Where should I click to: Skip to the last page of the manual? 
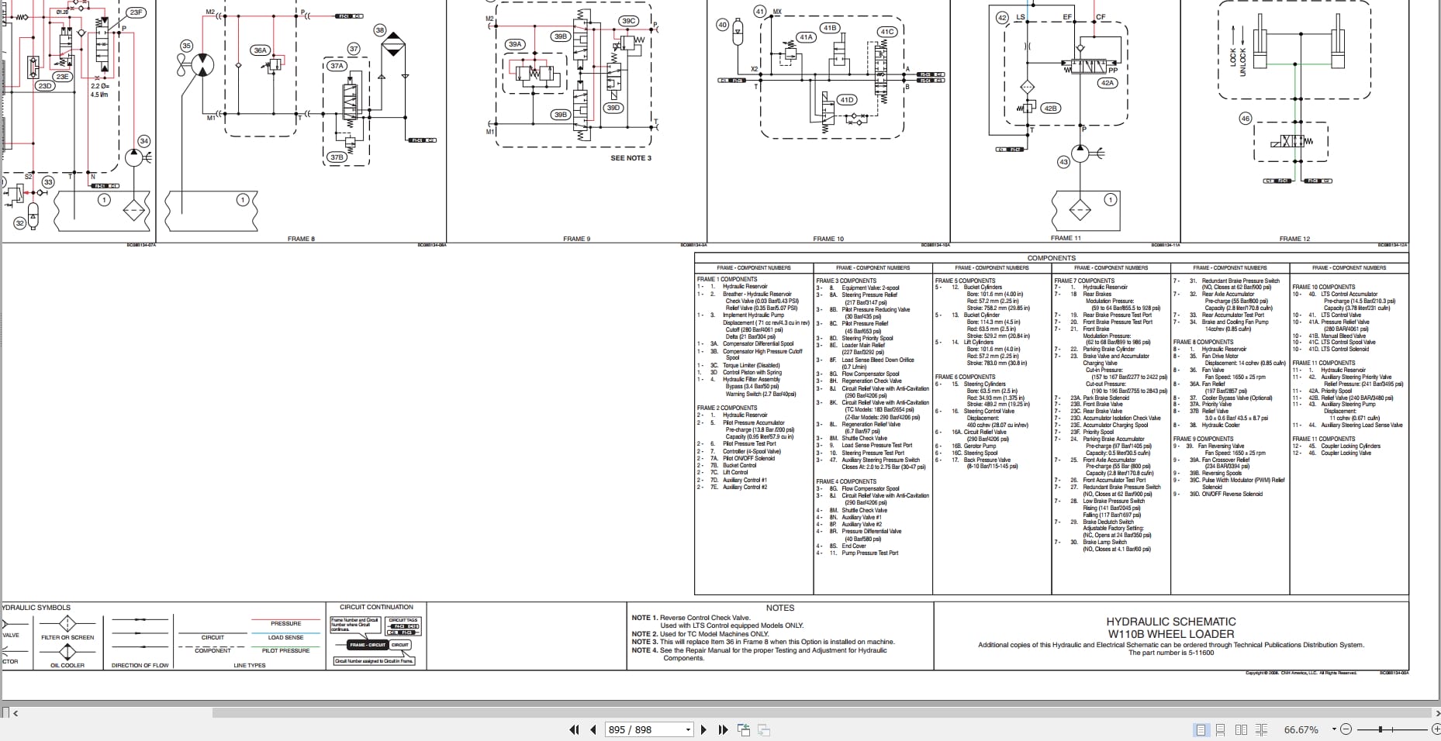click(x=722, y=729)
